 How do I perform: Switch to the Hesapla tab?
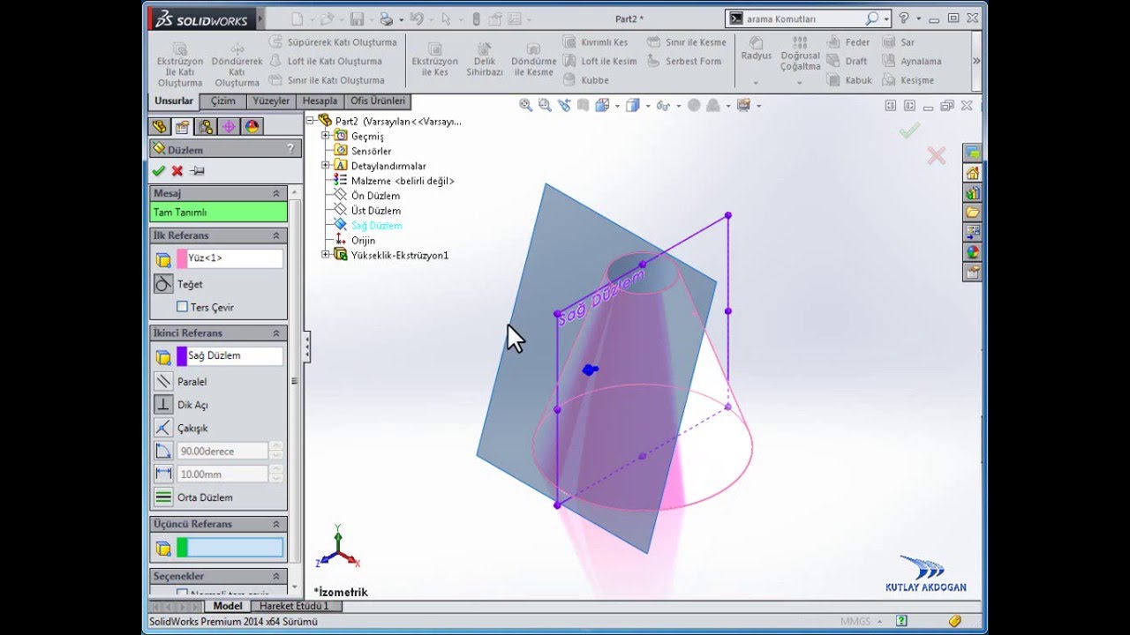pos(320,101)
